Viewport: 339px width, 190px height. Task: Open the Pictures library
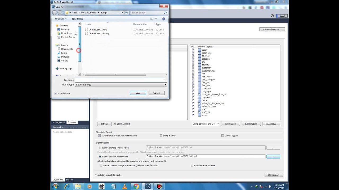click(x=65, y=57)
